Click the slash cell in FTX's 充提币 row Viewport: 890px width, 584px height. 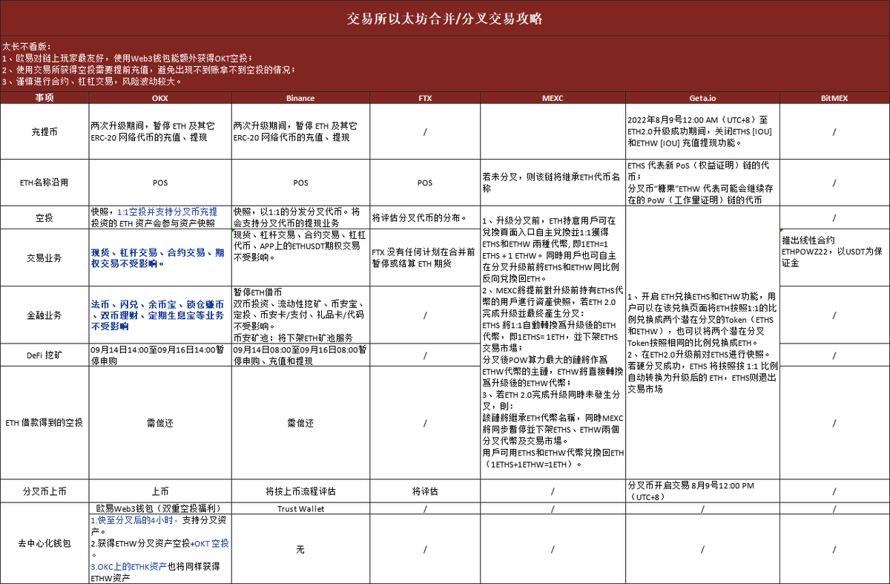(424, 131)
